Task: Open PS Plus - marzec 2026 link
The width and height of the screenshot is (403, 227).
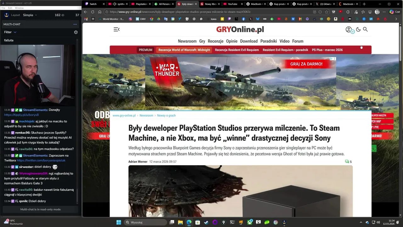Action: 327,50
